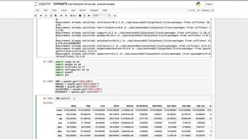Open the File menu
This screenshot has height=139, width=248.
click(37, 10)
